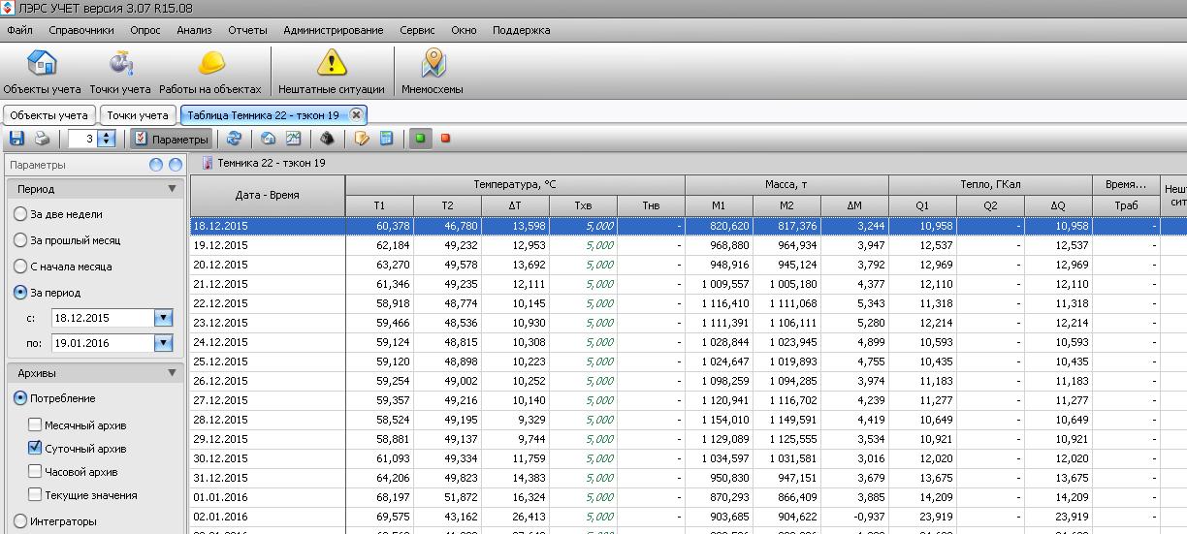Select the За период option
The image size is (1187, 534).
[48, 293]
